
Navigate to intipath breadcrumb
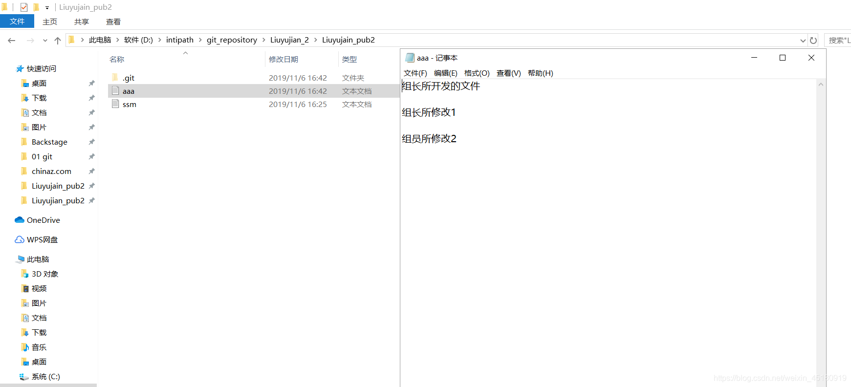tap(180, 40)
